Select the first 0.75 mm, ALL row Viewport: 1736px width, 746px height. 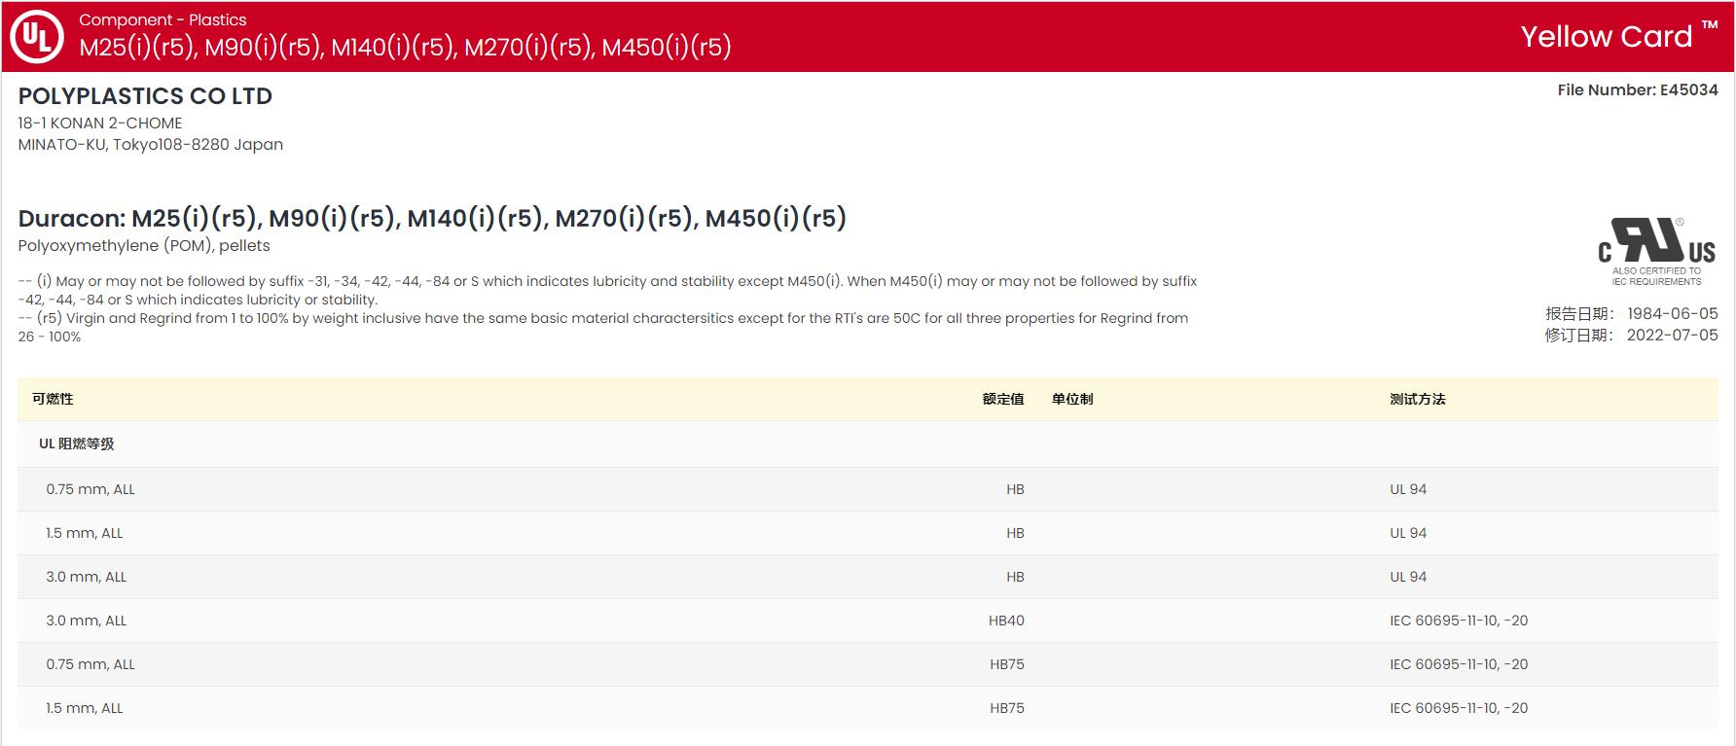868,489
